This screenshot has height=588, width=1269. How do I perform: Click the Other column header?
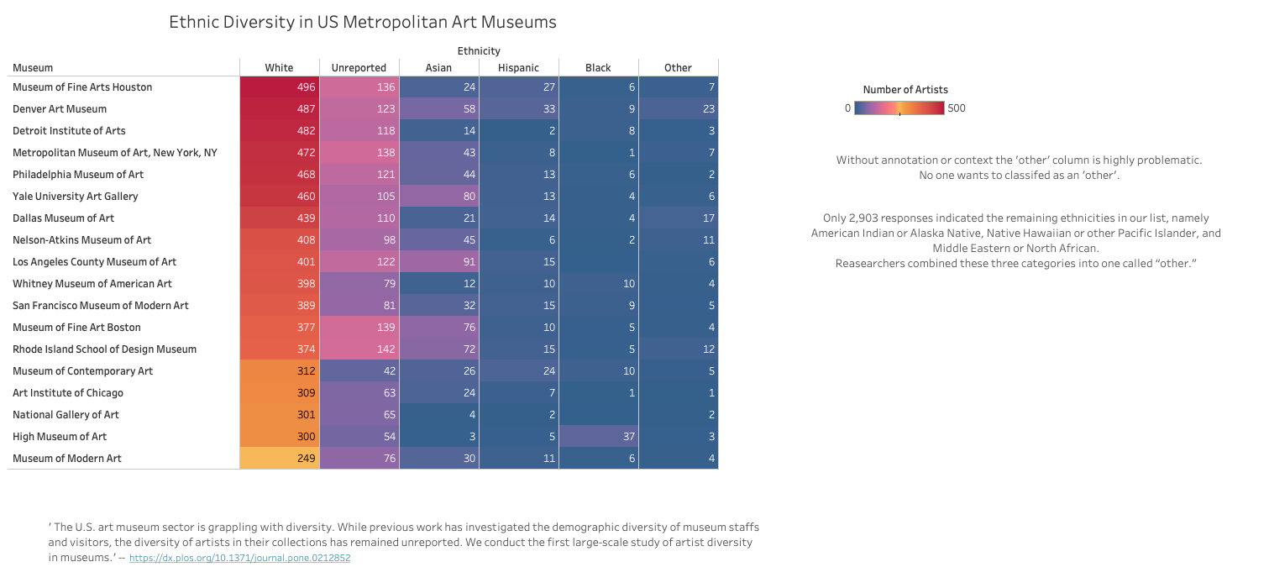(x=678, y=68)
